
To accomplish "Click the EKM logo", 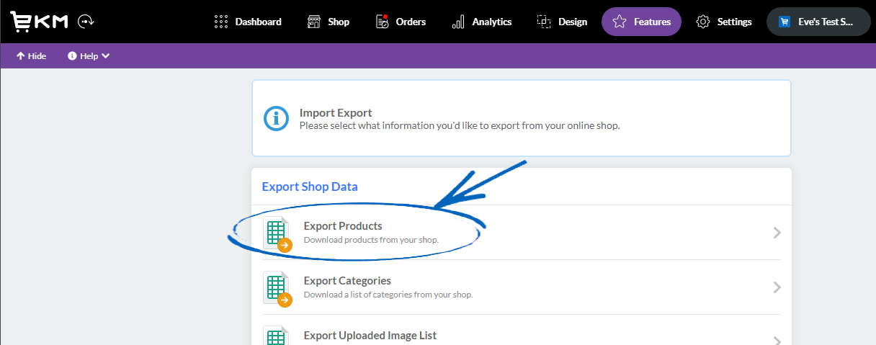I will click(x=39, y=22).
